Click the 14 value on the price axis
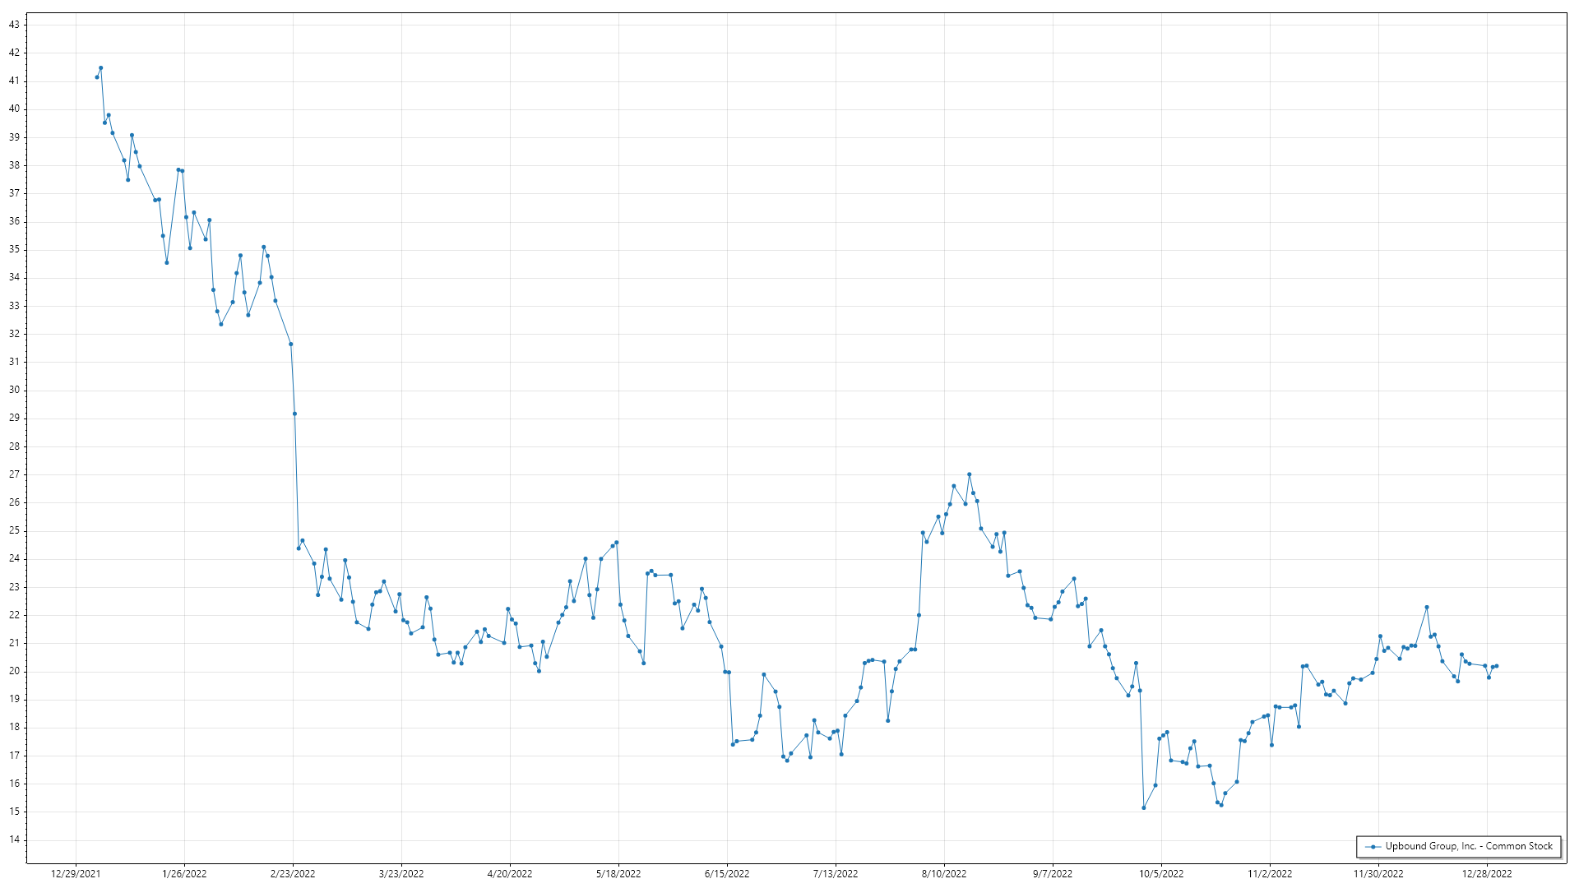Screen dimensions: 1579x888 14,839
